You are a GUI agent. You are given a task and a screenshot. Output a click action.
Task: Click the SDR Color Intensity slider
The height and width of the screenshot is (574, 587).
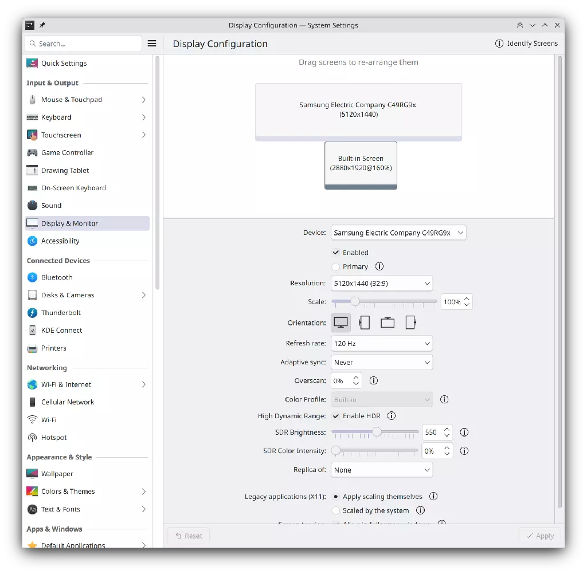pyautogui.click(x=375, y=451)
